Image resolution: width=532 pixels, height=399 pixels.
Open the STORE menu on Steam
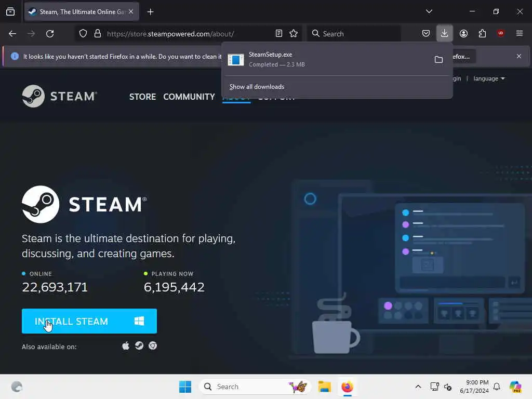(142, 97)
